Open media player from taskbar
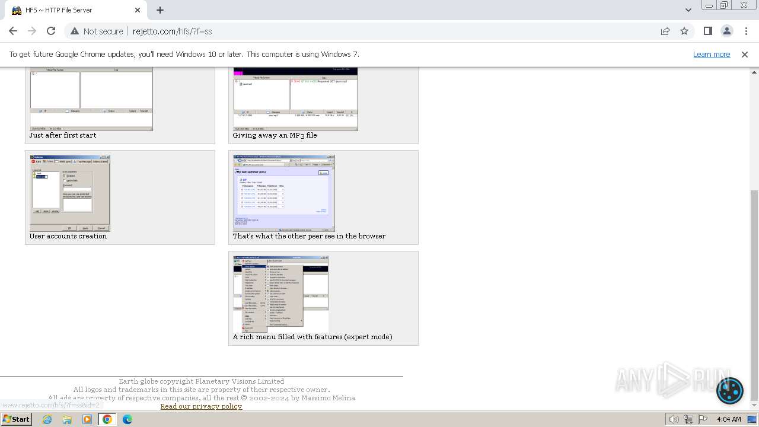Viewport: 759px width, 427px height. [87, 419]
